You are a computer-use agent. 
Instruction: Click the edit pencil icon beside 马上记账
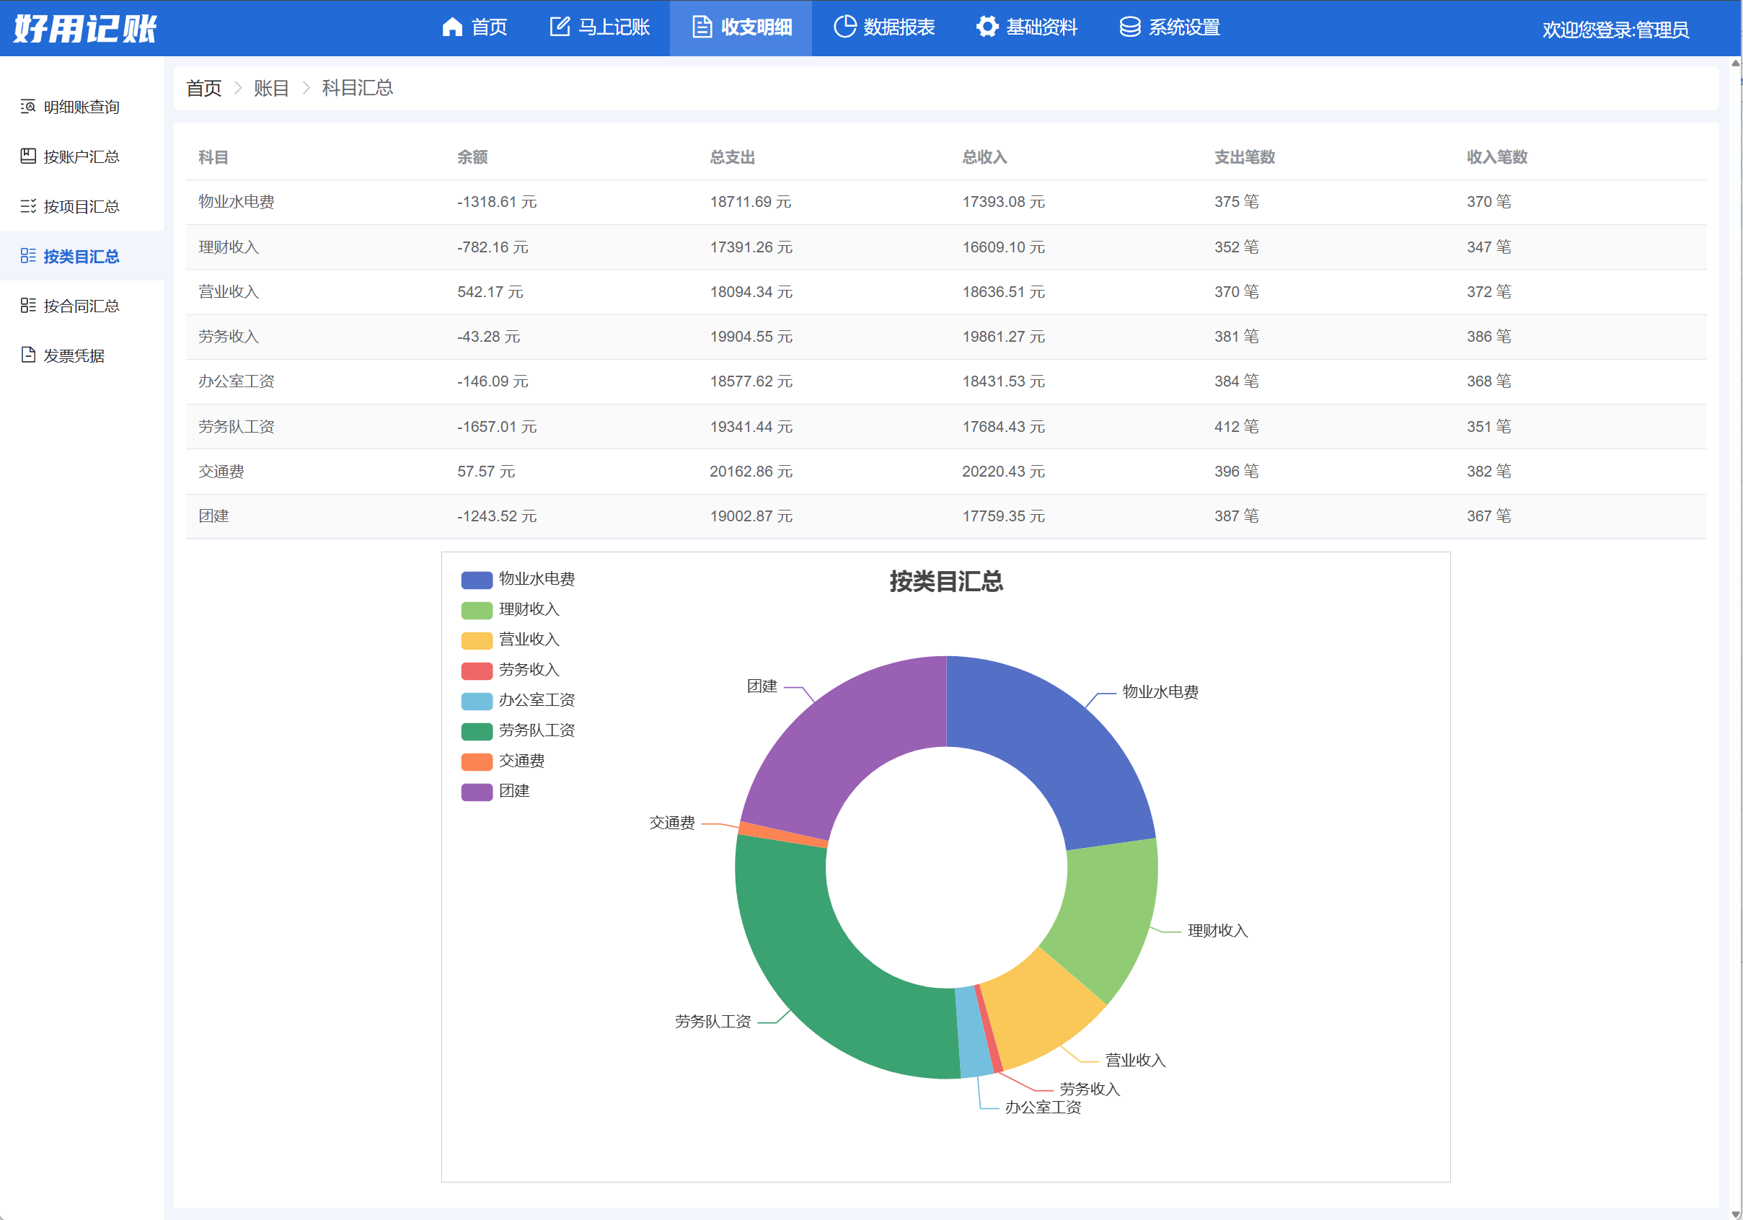coord(560,27)
